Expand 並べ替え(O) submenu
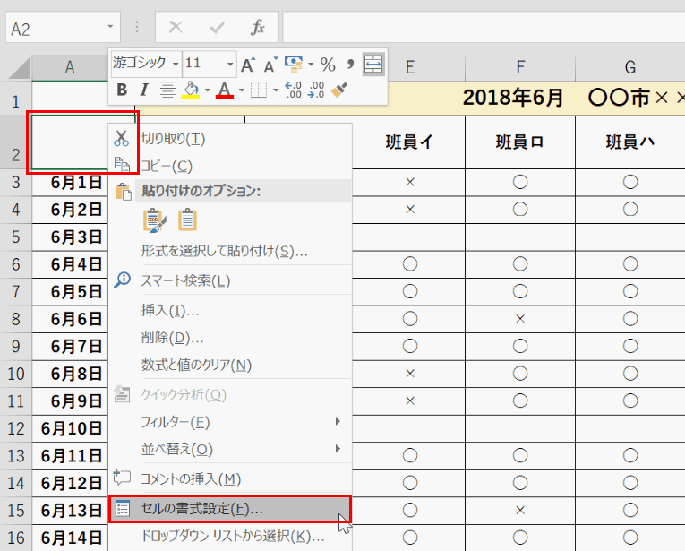 pos(230,449)
